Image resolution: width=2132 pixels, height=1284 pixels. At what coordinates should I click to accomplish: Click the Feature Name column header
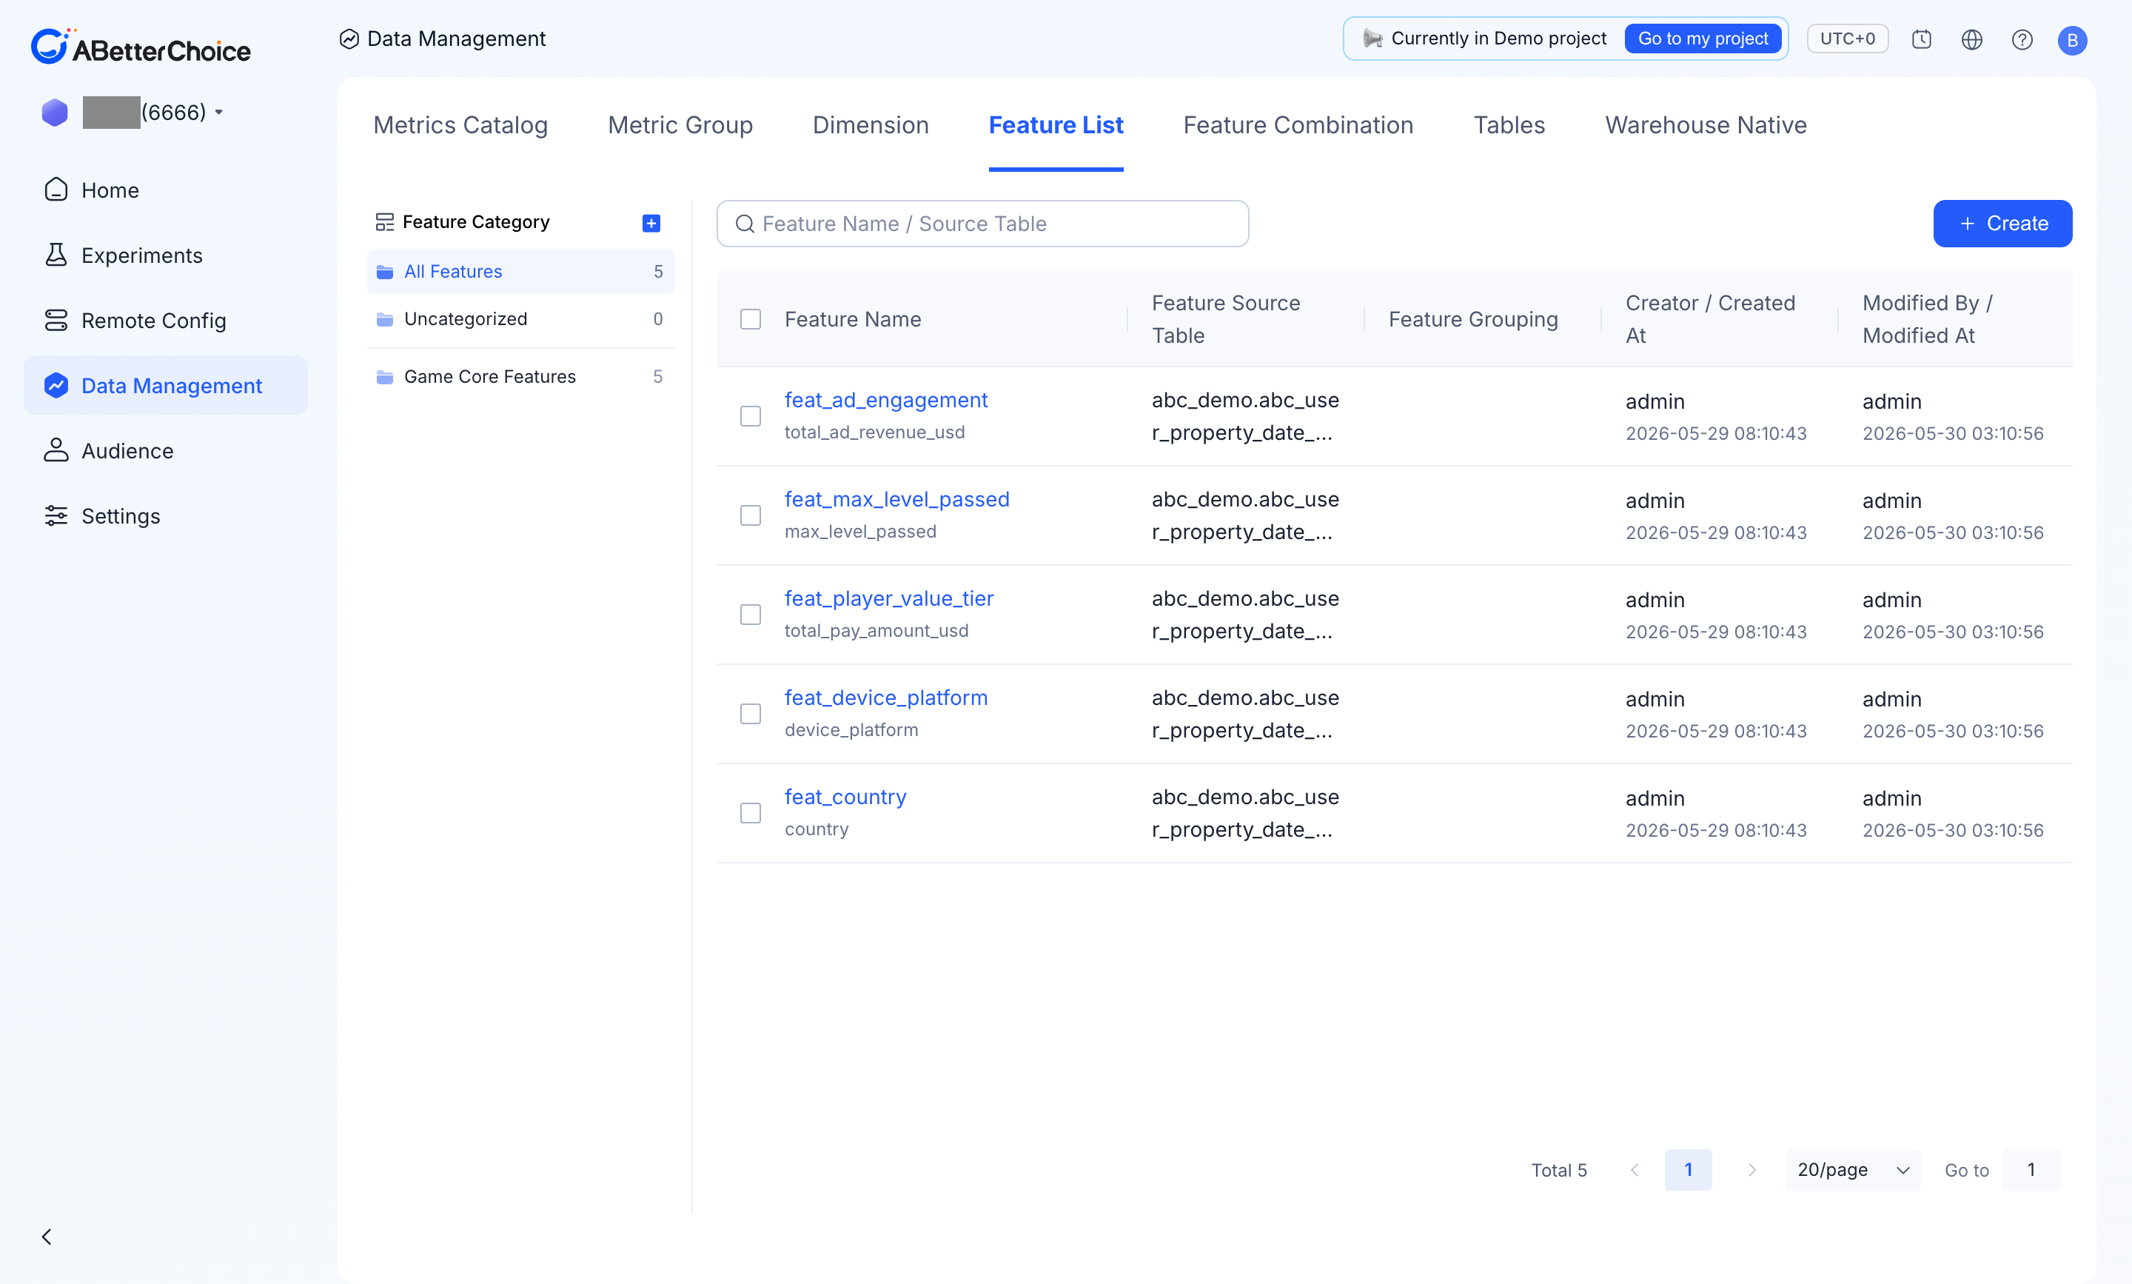[853, 319]
